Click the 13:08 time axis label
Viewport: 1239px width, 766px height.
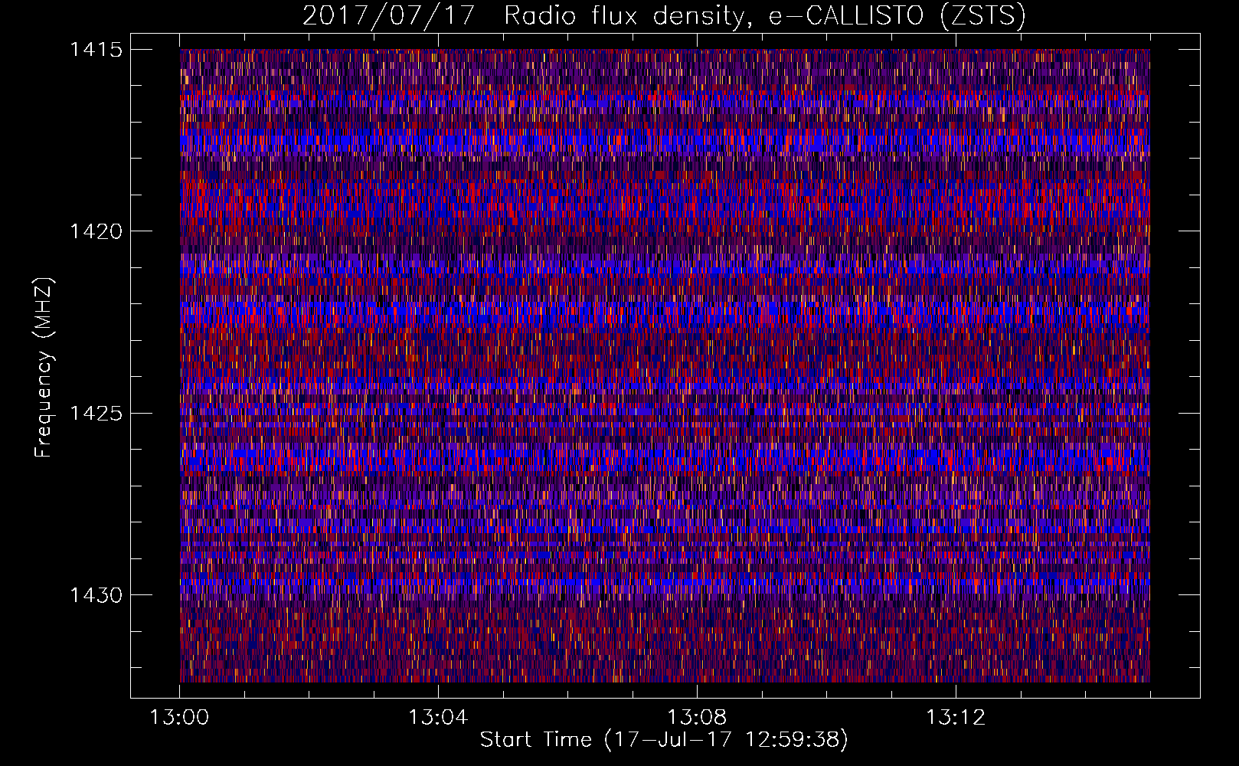697,718
